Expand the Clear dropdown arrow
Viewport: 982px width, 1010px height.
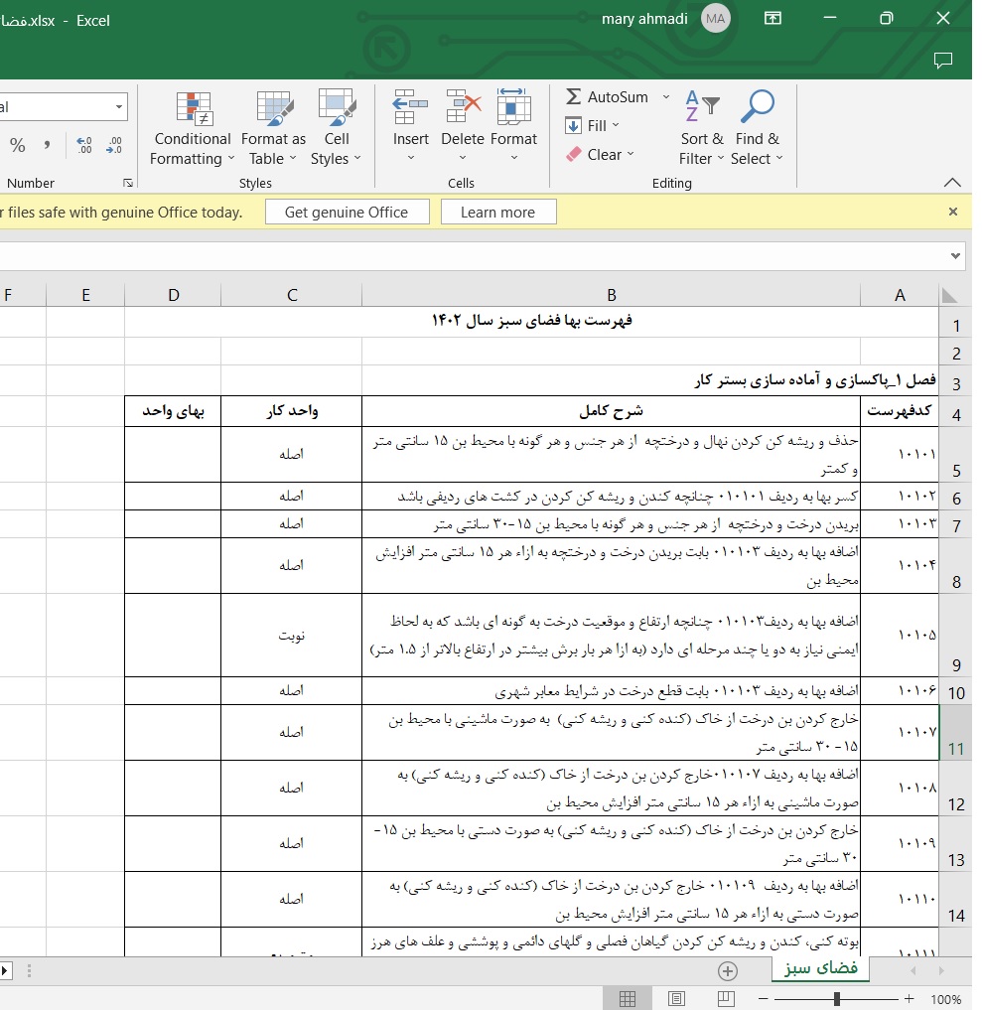[x=631, y=155]
